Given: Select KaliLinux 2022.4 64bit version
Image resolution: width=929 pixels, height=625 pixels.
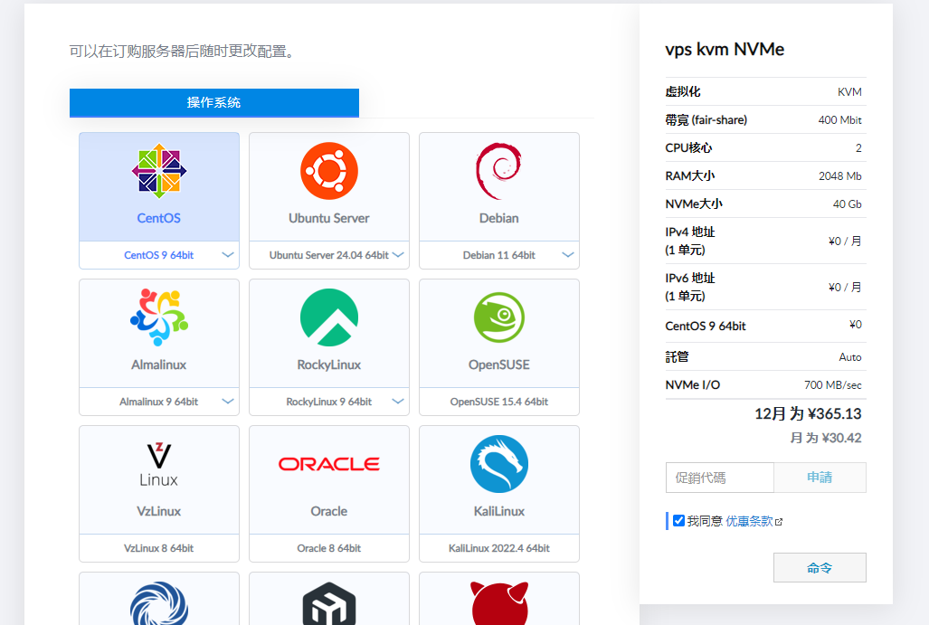Looking at the screenshot, I should [498, 548].
